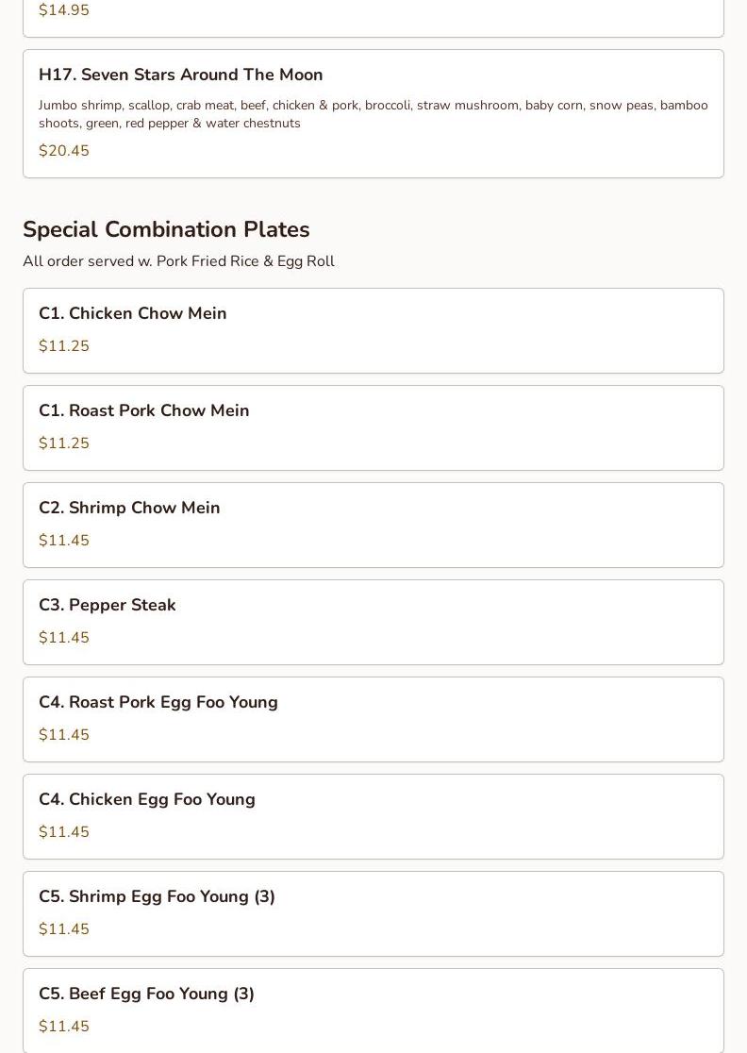This screenshot has height=1053, width=747.
Task: Click the $20.45 price under H17
Action: (64, 151)
